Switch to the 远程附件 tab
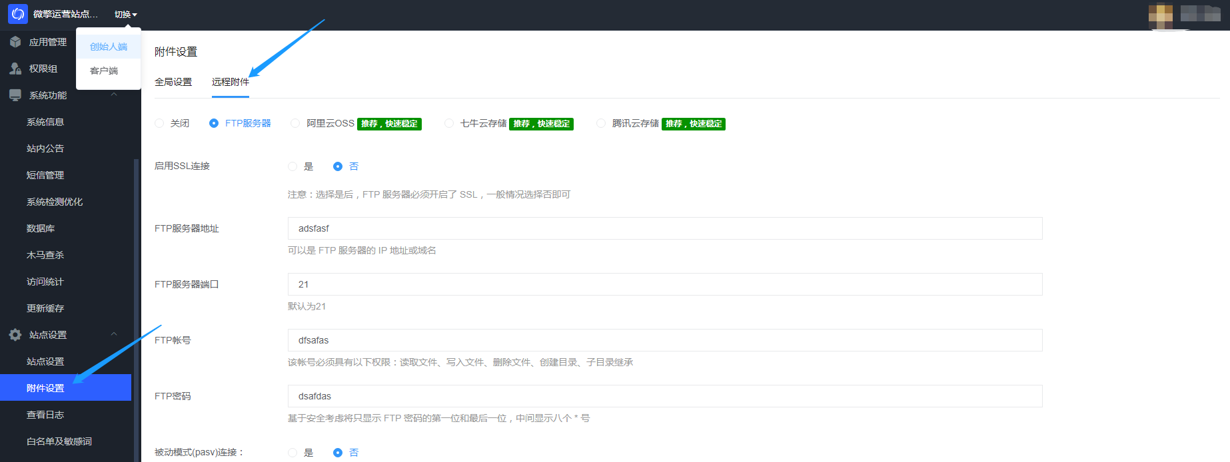Screen dimensions: 1230x462 [231, 82]
